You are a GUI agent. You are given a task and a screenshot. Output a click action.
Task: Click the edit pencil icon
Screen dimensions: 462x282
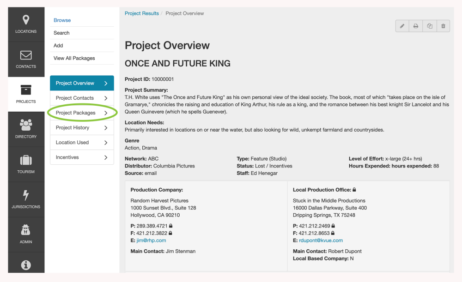[x=402, y=26]
